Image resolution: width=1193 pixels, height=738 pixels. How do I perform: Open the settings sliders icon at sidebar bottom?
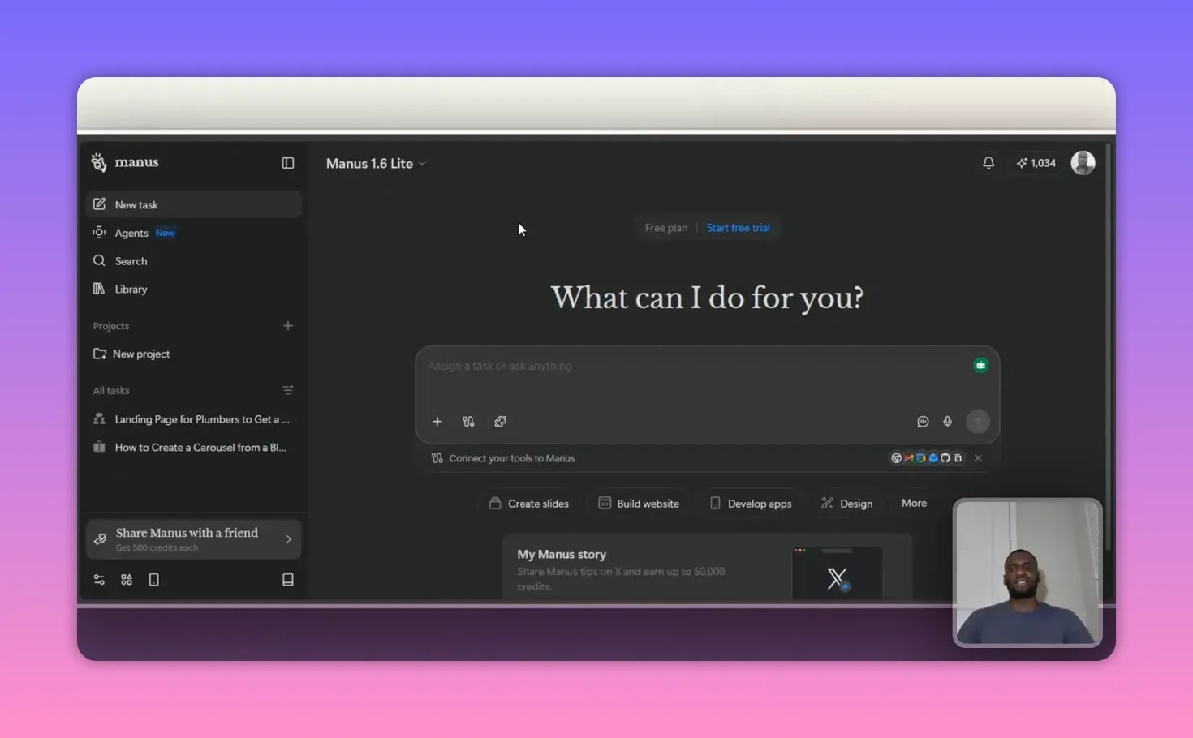[x=99, y=580]
